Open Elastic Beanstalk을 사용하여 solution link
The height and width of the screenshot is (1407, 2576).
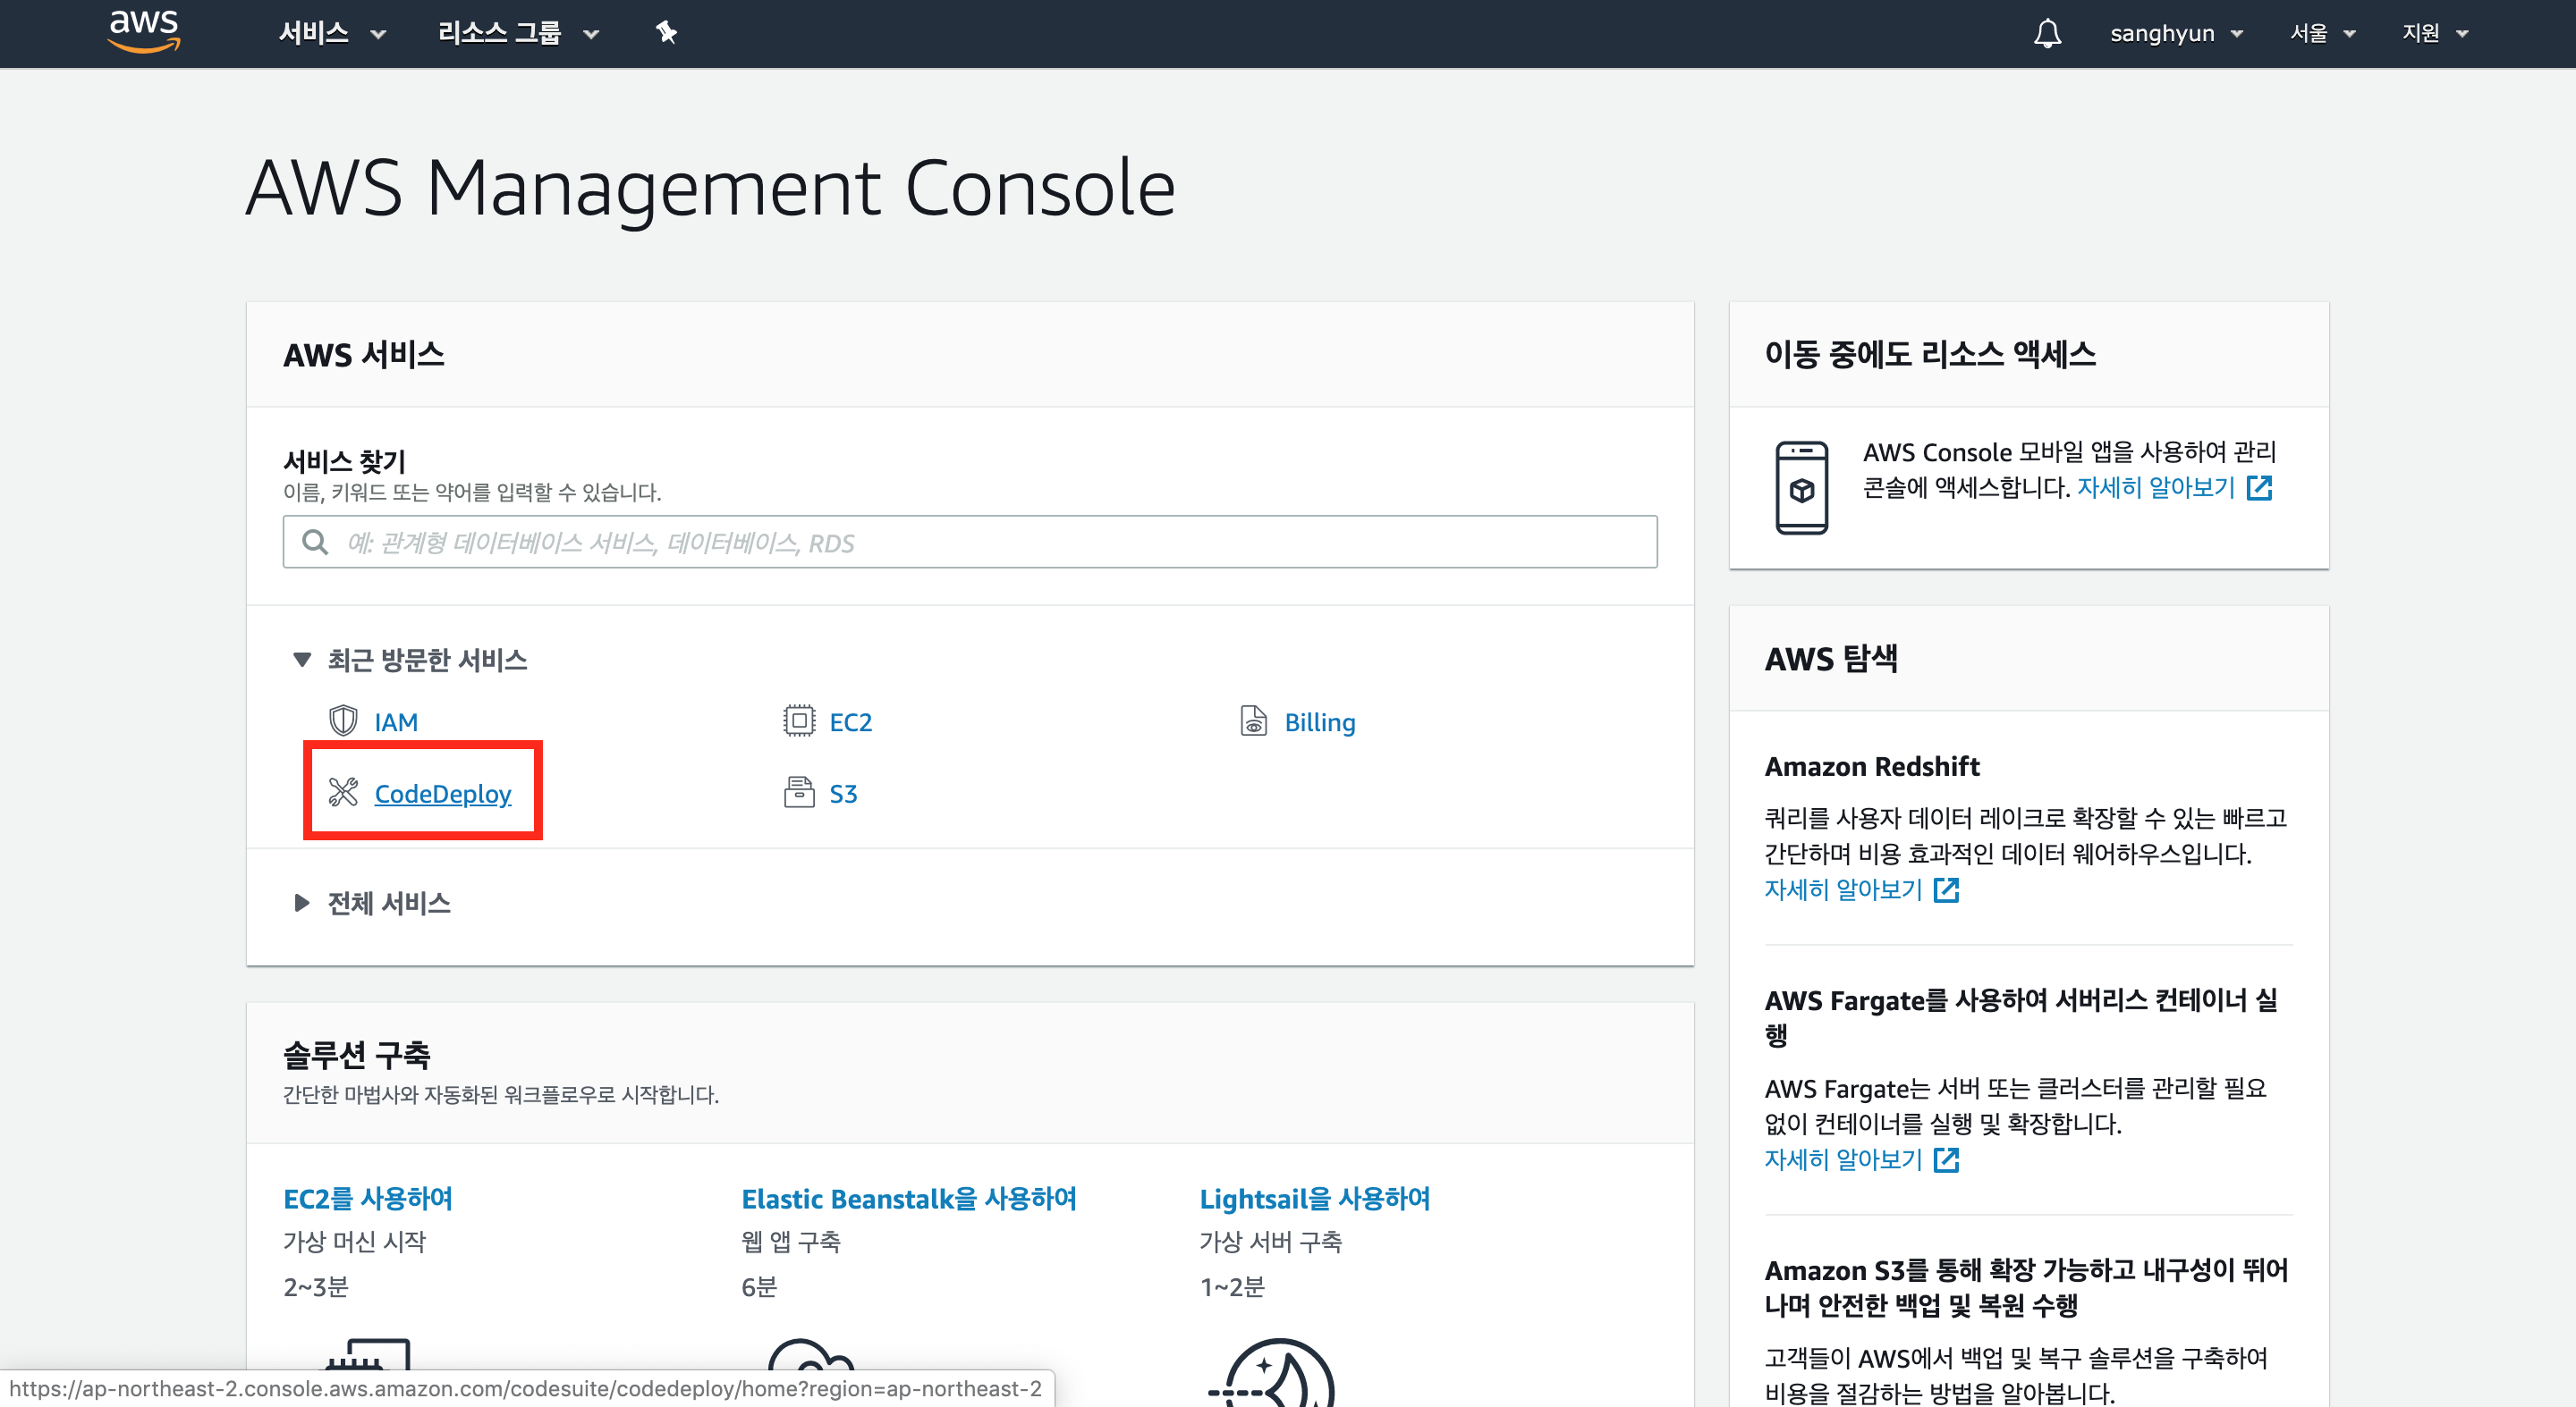click(908, 1198)
